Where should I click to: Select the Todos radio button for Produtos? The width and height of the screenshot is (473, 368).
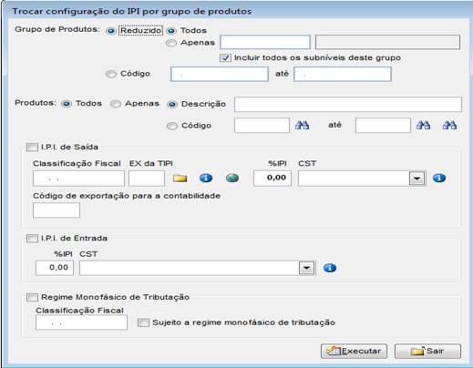pyautogui.click(x=67, y=104)
